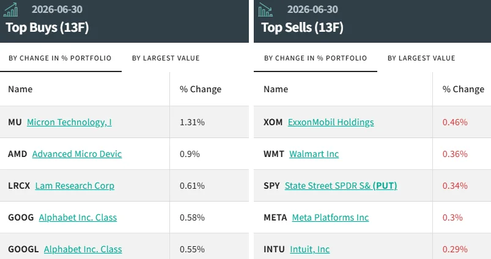Image resolution: width=491 pixels, height=259 pixels.
Task: Switch Top Buys to By Largest Value tab
Action: [x=166, y=58]
